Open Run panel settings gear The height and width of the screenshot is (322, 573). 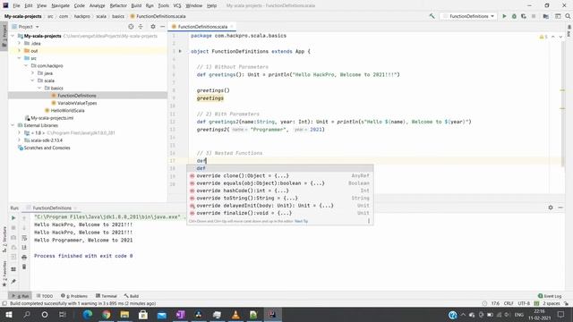(x=551, y=208)
